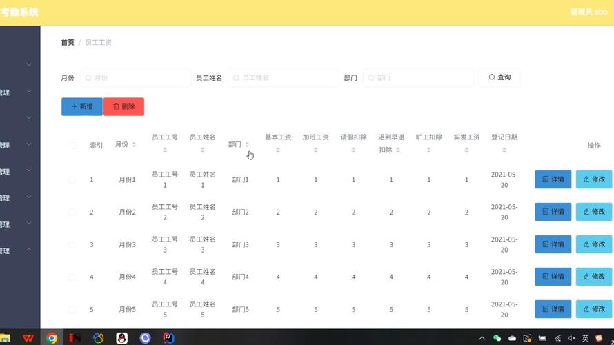Expand the fourth sidebar menu chevron

[x=29, y=144]
